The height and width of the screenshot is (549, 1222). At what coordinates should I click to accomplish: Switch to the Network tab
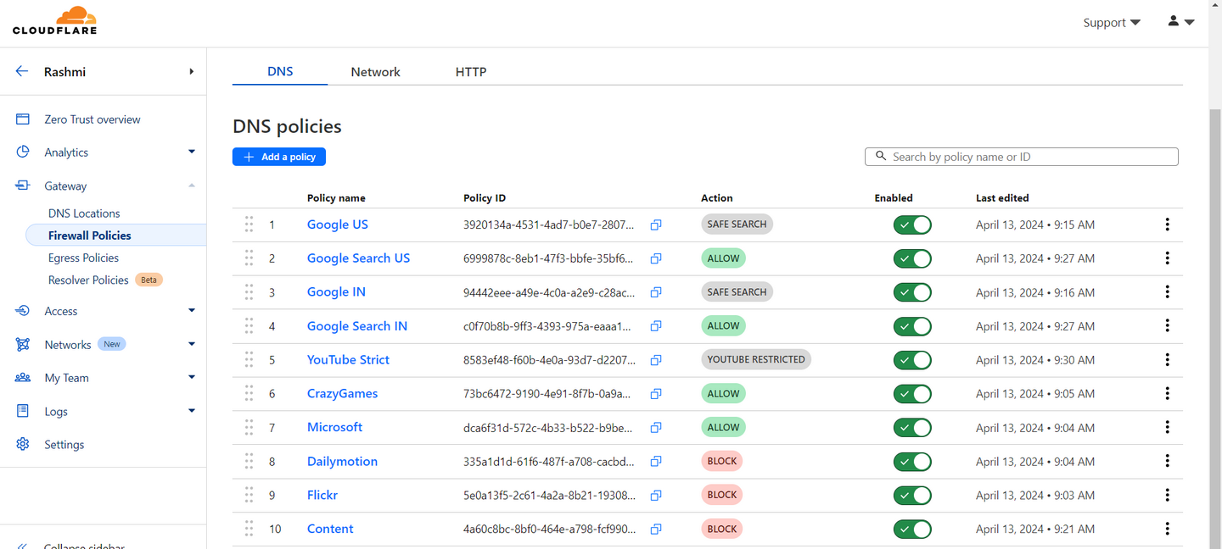pyautogui.click(x=375, y=72)
